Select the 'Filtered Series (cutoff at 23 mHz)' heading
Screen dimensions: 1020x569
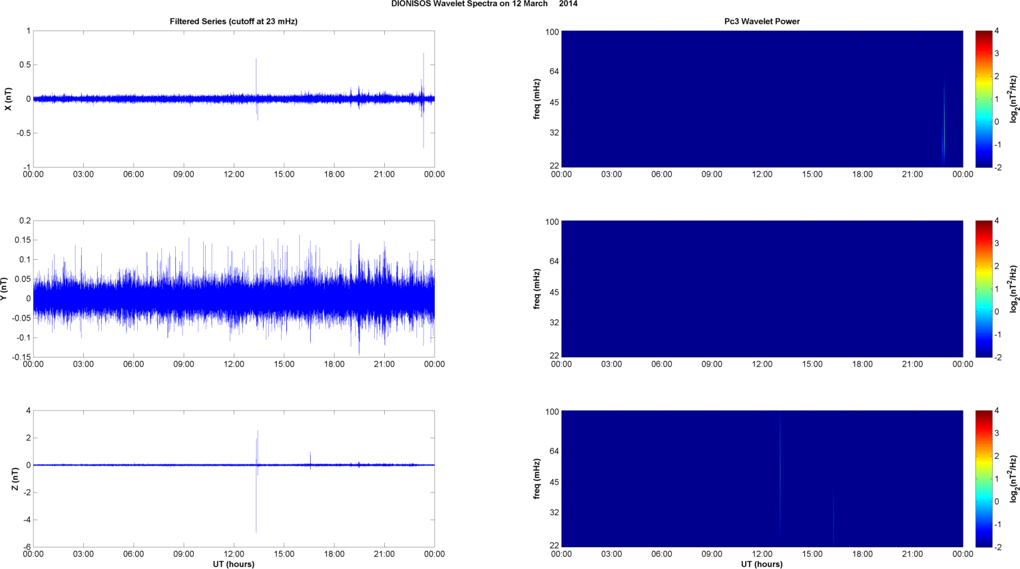234,21
